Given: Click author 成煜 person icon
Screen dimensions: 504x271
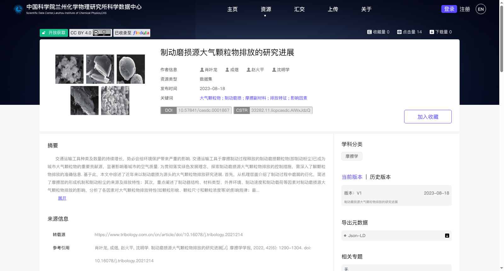Looking at the screenshot, I should pos(227,70).
